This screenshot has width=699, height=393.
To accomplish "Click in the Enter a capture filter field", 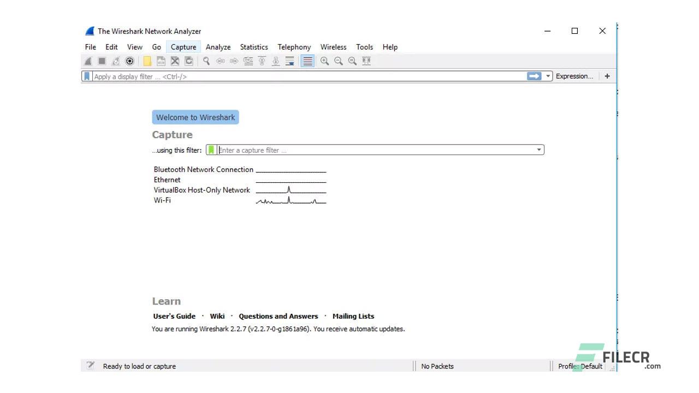I will (x=376, y=150).
